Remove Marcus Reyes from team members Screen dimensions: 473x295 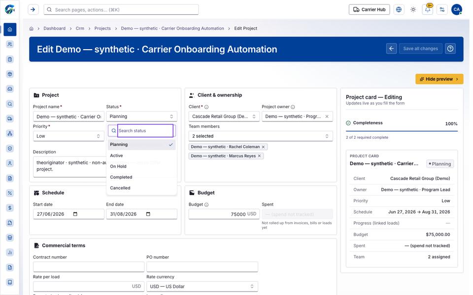click(x=260, y=156)
